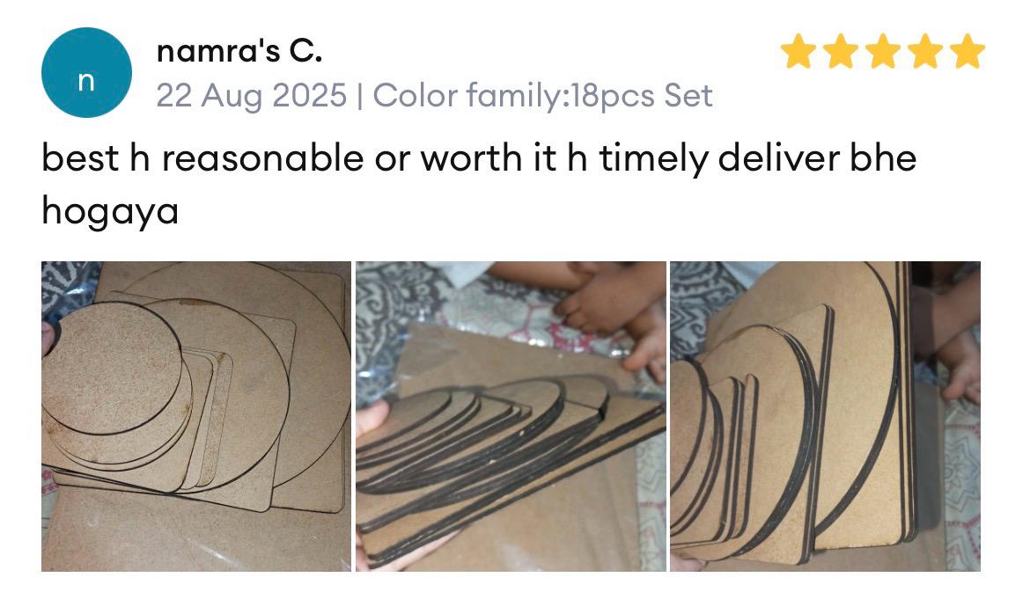The image size is (1030, 592).
Task: Click the word "hogaya" in the review
Action: pos(110,212)
